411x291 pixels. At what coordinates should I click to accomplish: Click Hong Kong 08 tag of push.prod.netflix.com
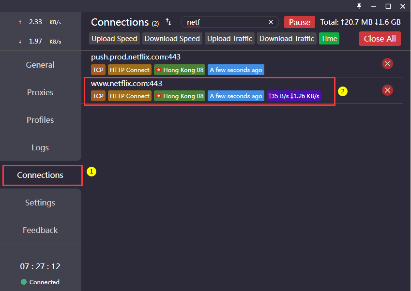click(x=180, y=70)
